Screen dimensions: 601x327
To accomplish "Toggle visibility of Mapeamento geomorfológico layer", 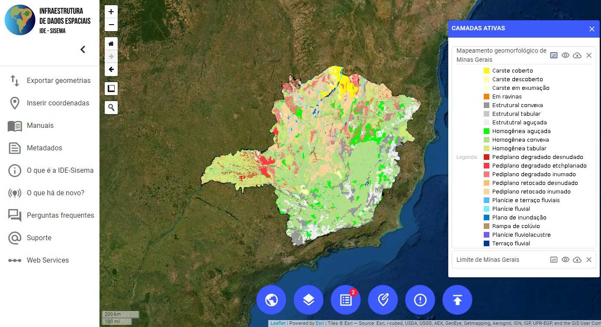I will click(566, 55).
